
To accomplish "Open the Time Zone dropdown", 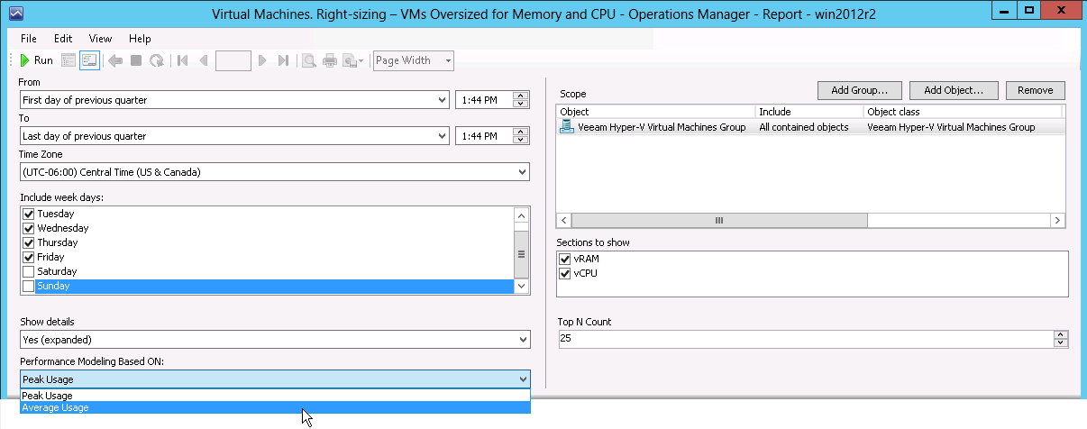I will coord(275,172).
